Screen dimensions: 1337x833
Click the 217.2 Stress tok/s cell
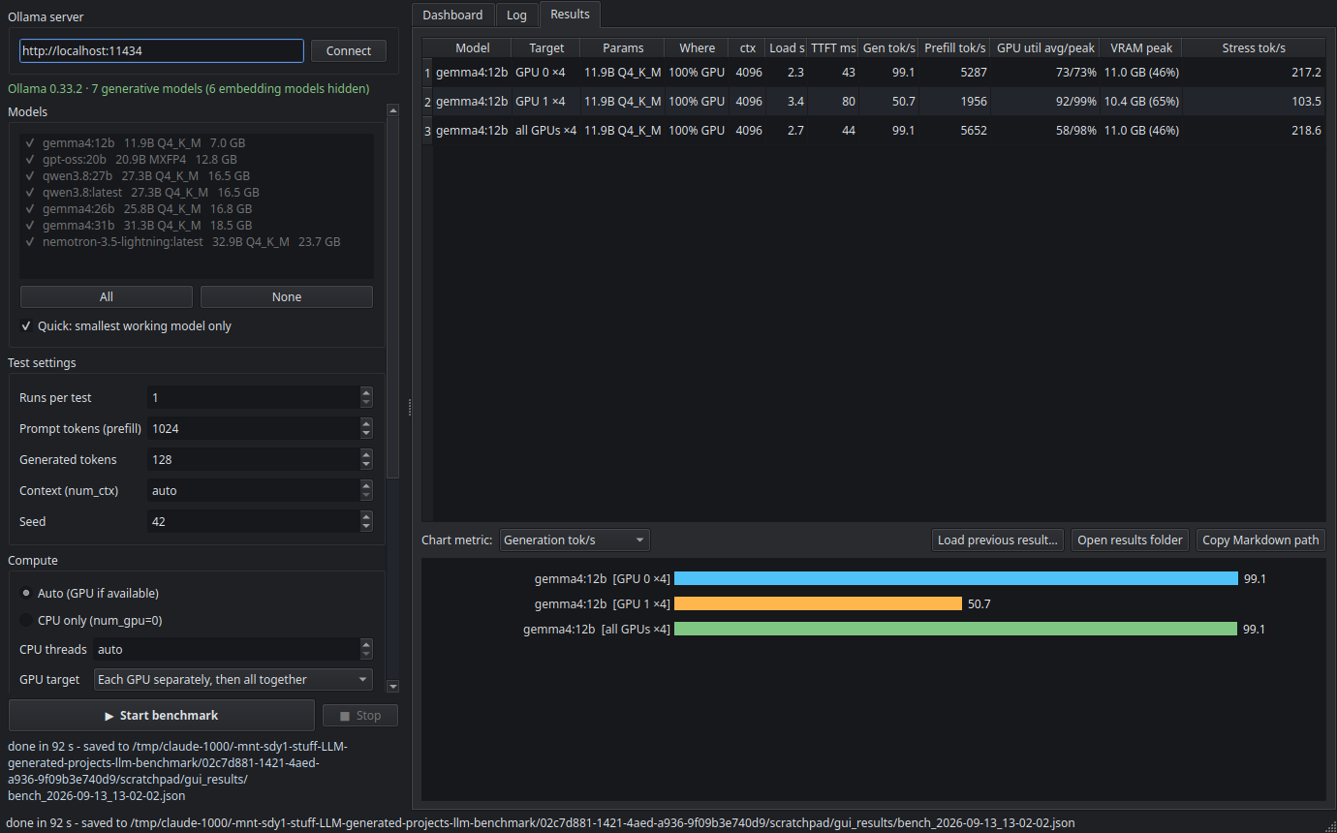1254,73
